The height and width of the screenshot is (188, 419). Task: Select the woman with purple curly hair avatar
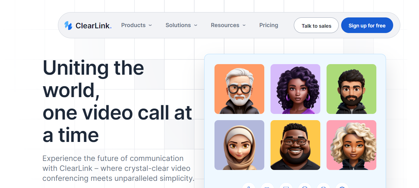(295, 89)
